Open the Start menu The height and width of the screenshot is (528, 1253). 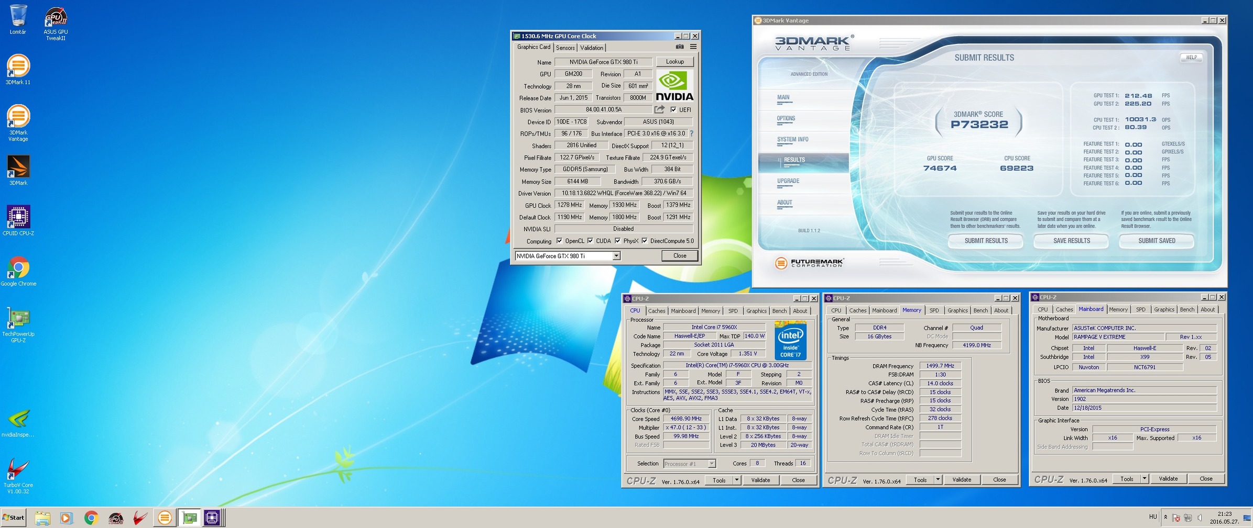(x=14, y=518)
